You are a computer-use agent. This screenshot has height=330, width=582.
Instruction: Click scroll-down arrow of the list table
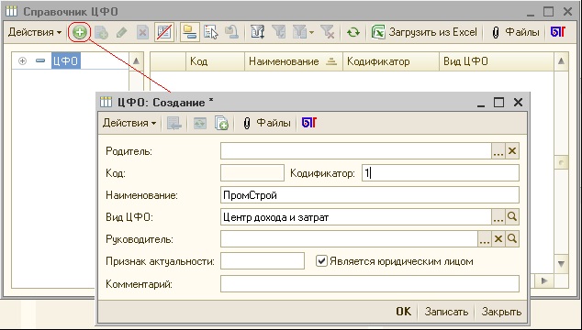click(x=561, y=264)
